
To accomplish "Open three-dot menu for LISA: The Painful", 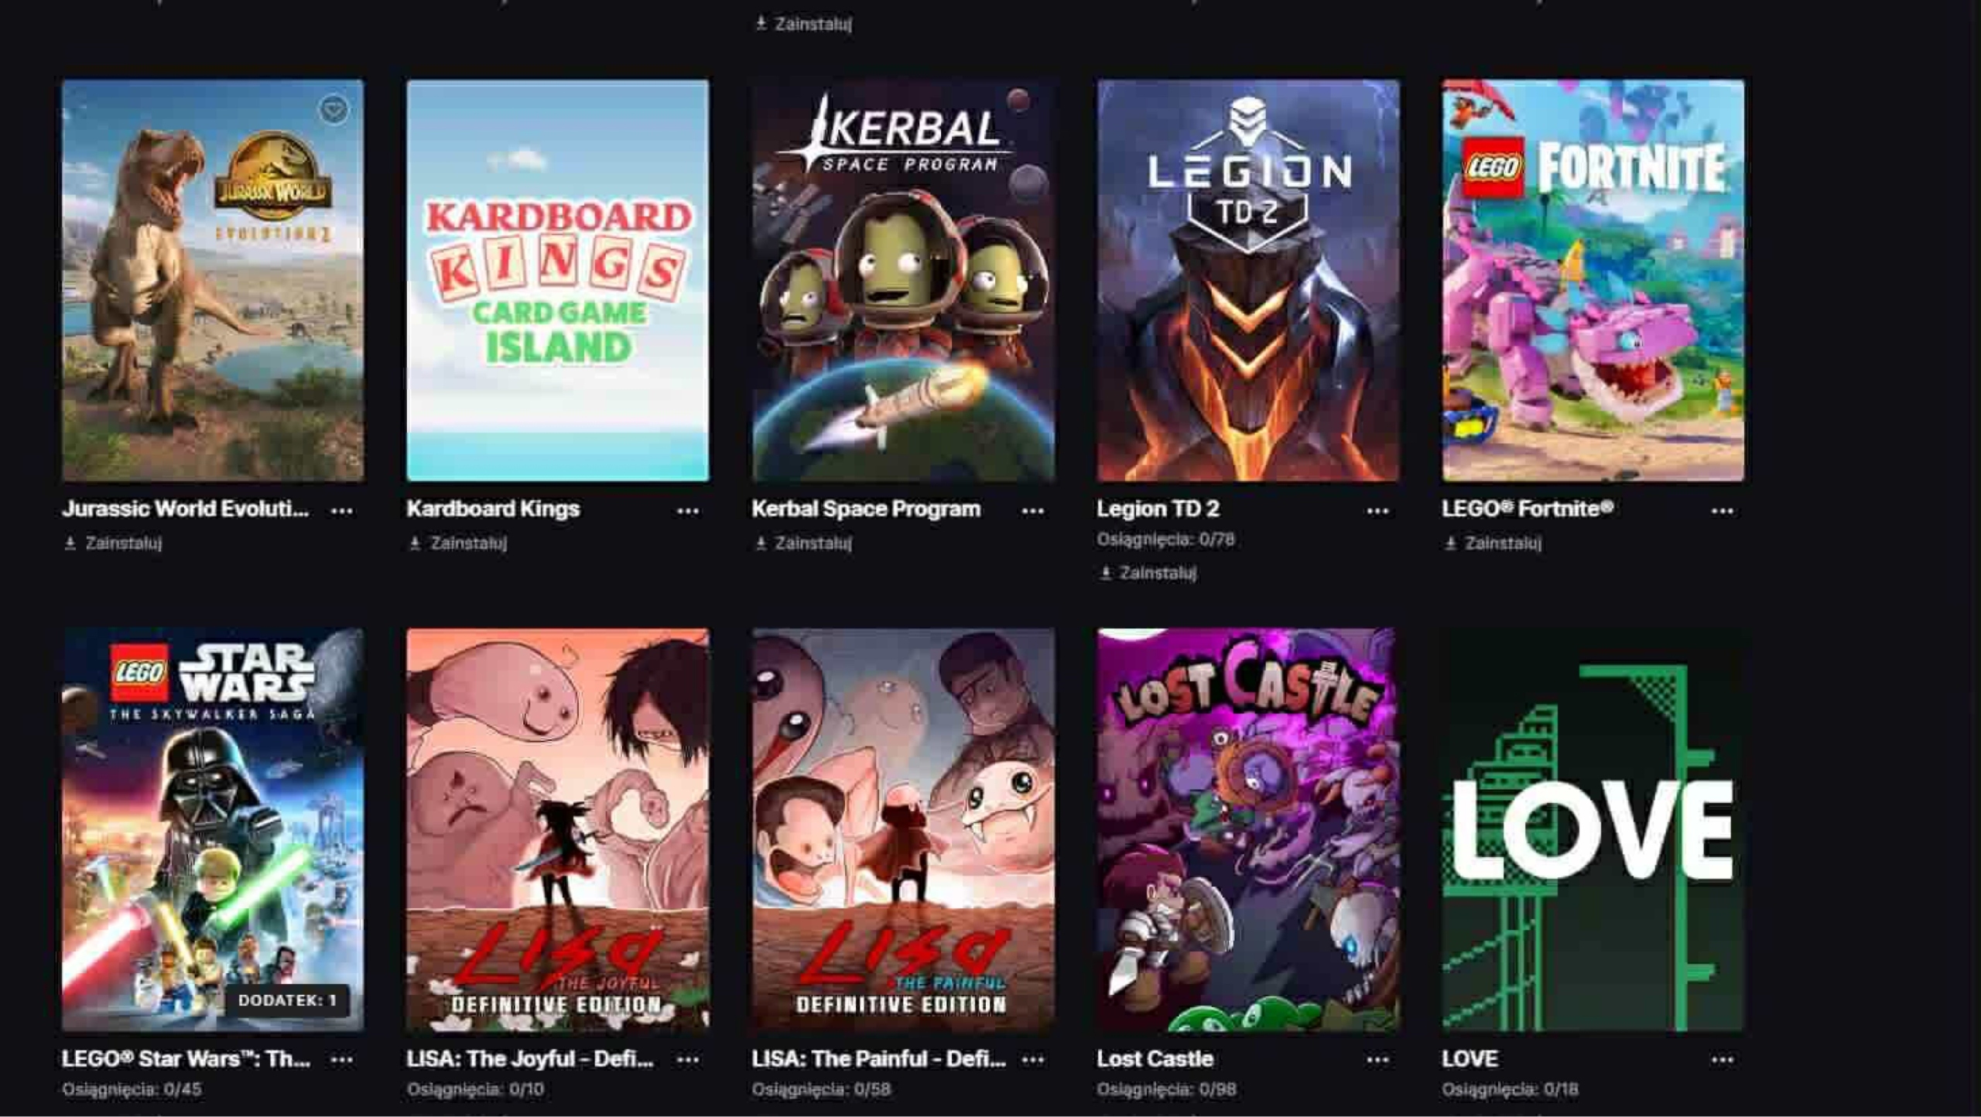I will 1032,1059.
